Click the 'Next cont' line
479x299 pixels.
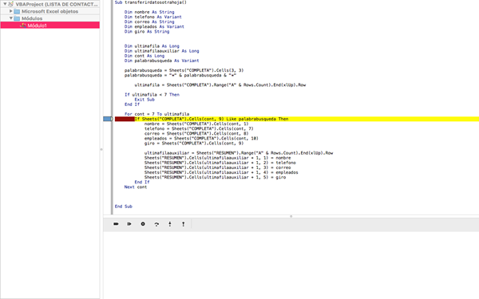(136, 187)
